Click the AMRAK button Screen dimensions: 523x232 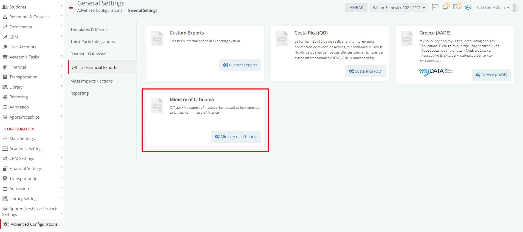point(356,8)
